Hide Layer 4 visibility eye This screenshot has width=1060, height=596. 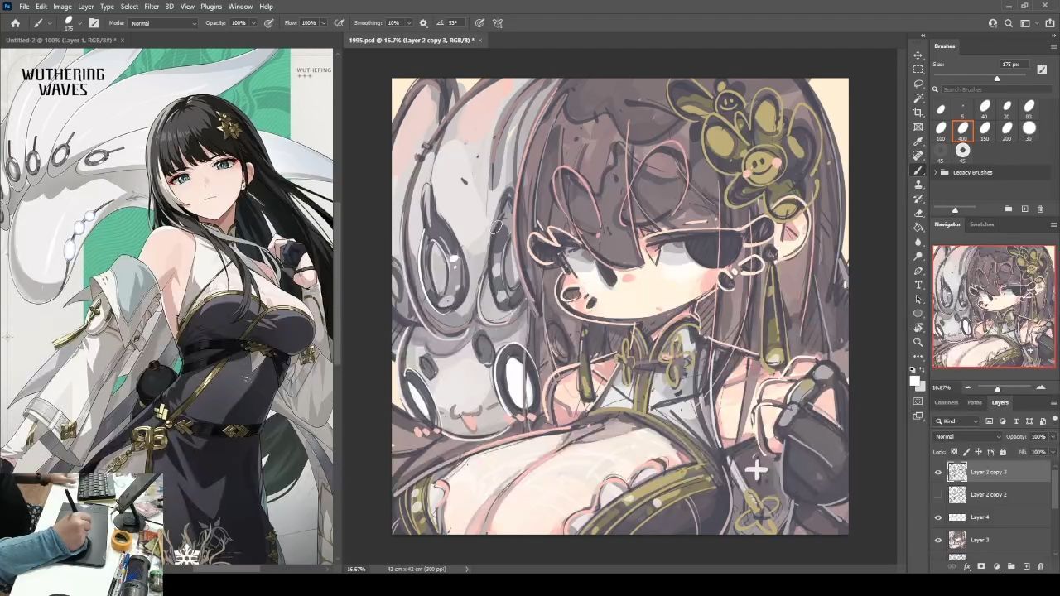(x=938, y=517)
